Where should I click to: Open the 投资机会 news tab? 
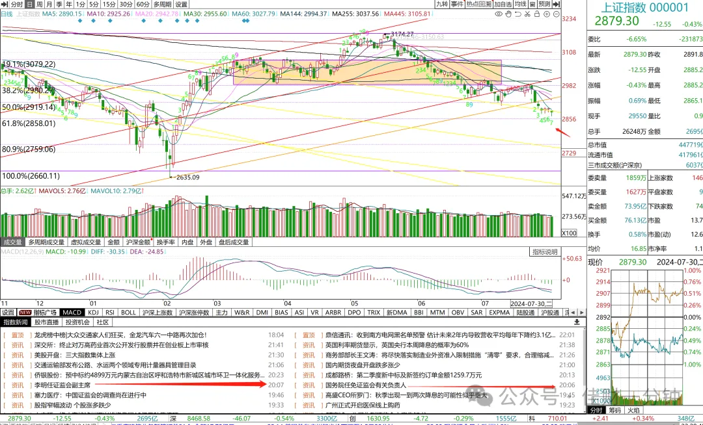tap(77, 322)
